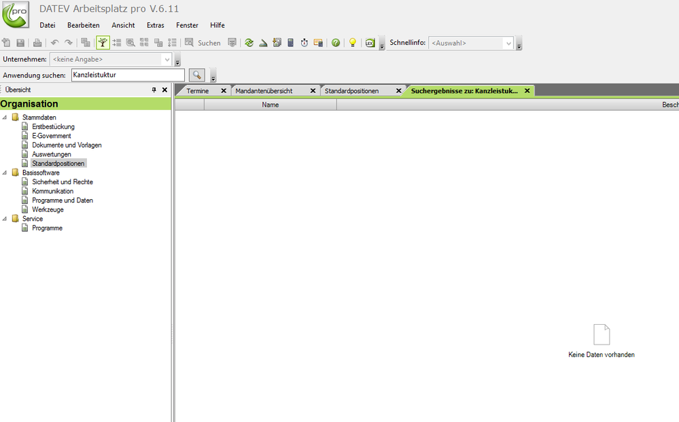The image size is (679, 422).
Task: Open the calculator icon
Action: 291,42
